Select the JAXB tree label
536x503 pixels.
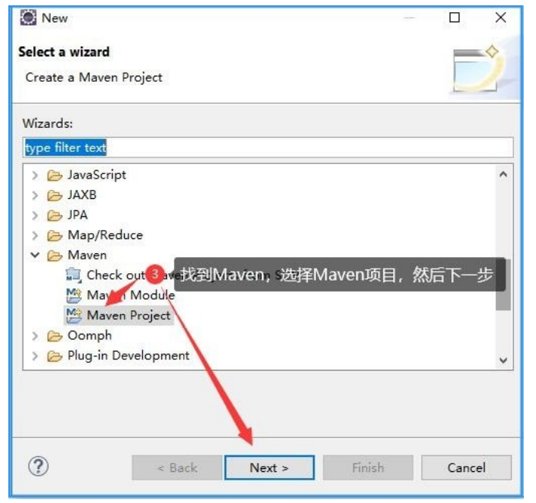pyautogui.click(x=82, y=195)
